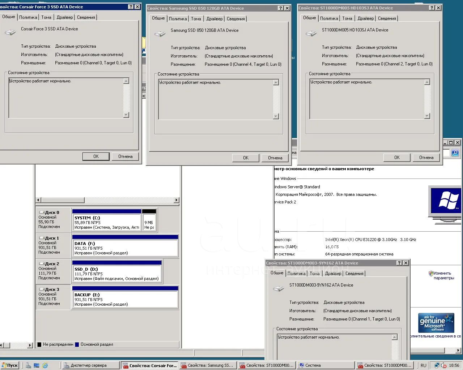Select DATA (F:) partition in Disk Management
This screenshot has width=463, height=370.
(x=125, y=246)
